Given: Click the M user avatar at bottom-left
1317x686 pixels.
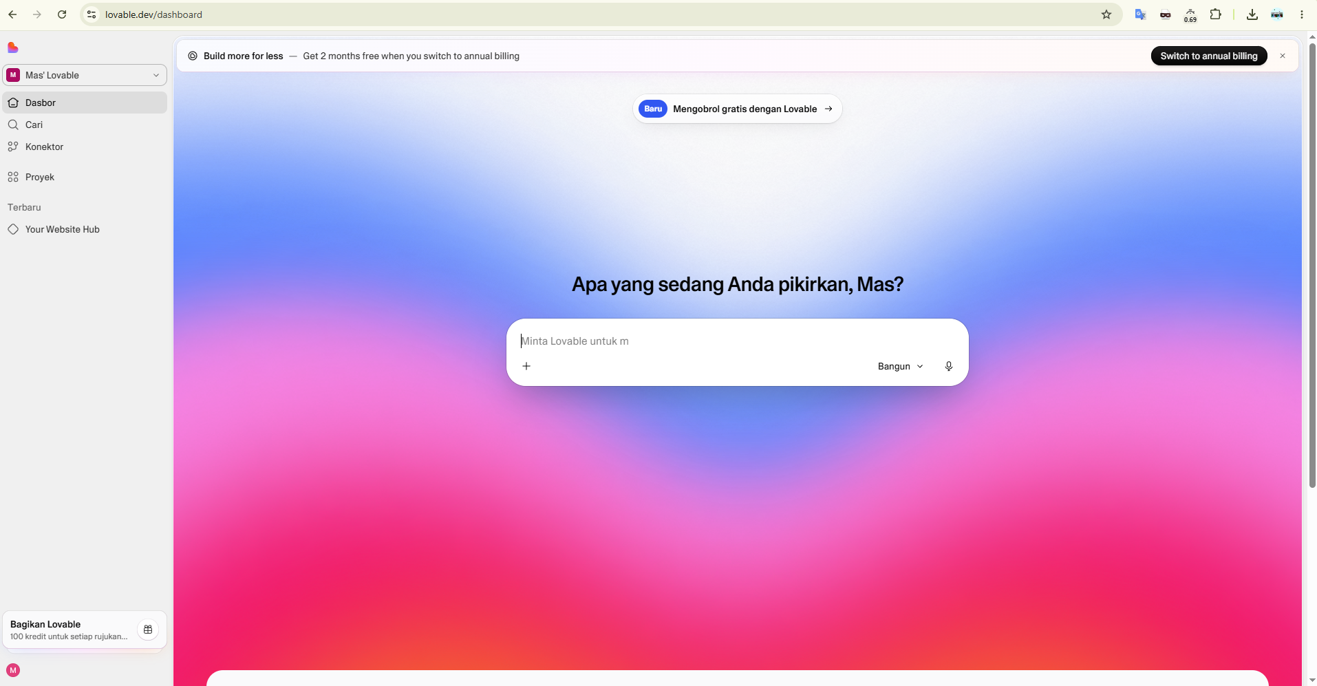Looking at the screenshot, I should click(x=13, y=670).
